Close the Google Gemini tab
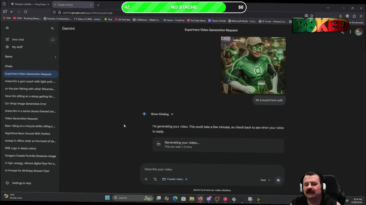 click(x=91, y=5)
